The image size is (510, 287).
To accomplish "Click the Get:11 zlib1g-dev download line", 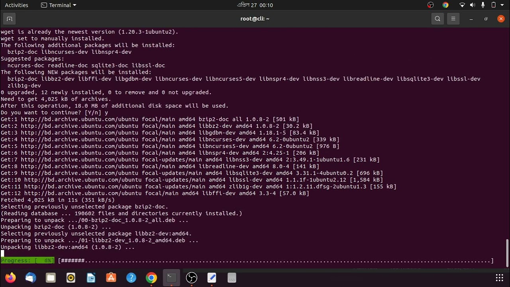I will point(198,187).
